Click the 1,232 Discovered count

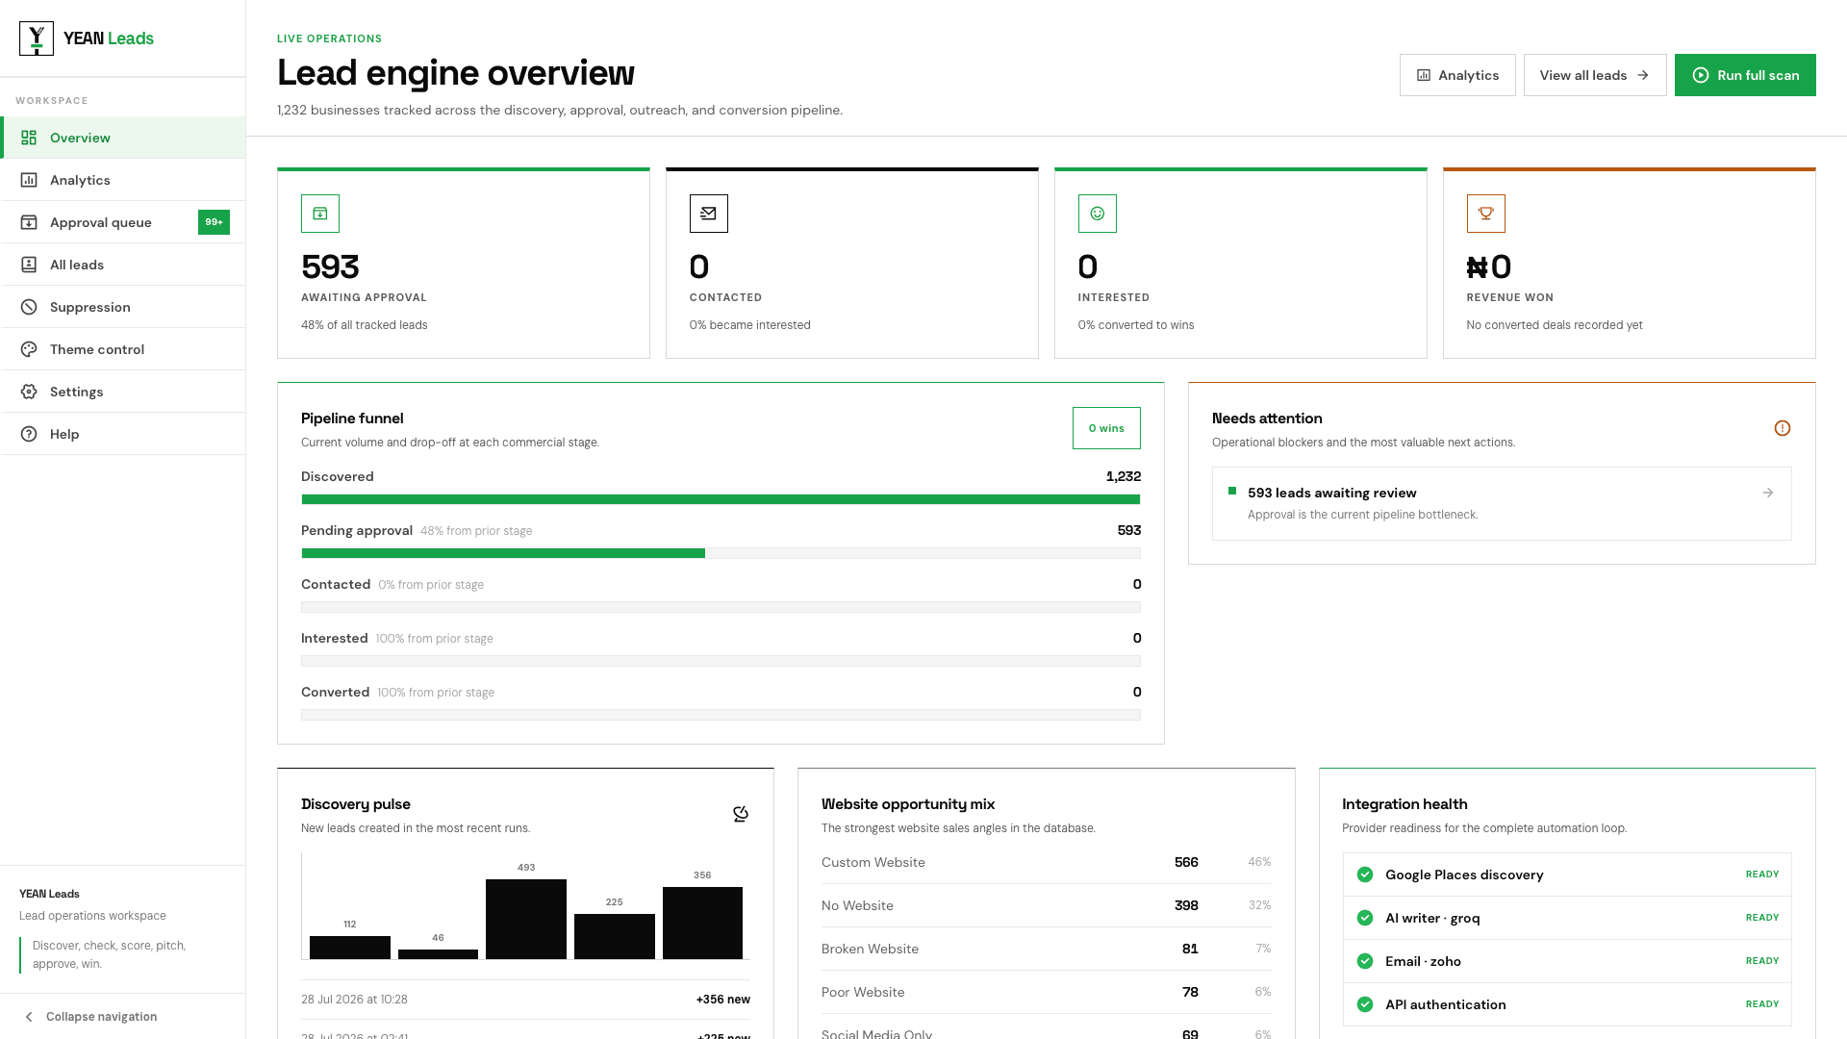point(1124,476)
